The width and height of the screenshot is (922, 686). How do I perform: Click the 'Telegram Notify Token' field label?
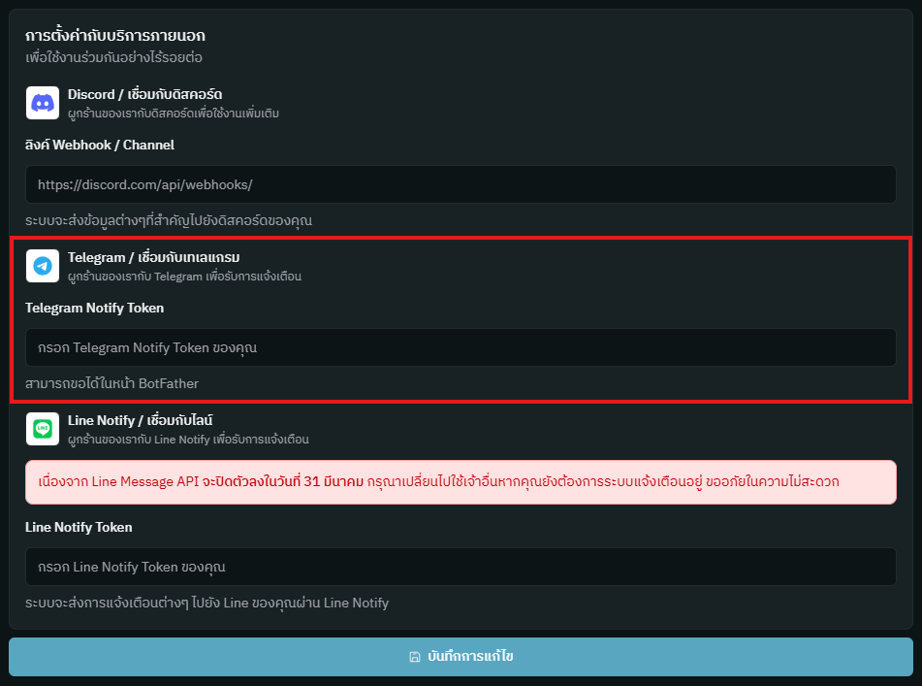tap(95, 308)
